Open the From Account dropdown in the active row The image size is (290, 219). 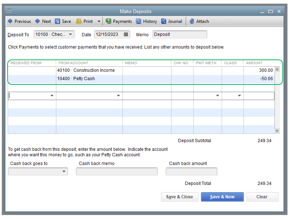pos(118,96)
